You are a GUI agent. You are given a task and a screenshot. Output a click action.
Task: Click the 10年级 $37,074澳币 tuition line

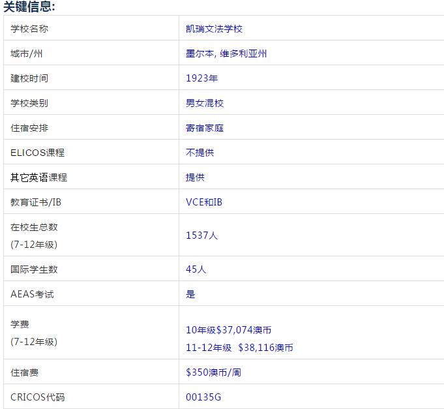point(229,330)
